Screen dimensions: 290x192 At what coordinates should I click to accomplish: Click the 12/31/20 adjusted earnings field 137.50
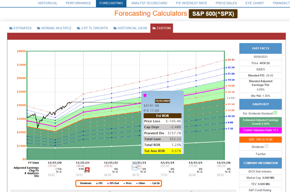(52, 166)
